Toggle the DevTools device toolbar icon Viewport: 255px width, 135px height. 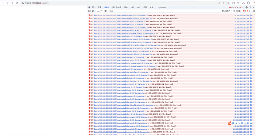point(93,7)
